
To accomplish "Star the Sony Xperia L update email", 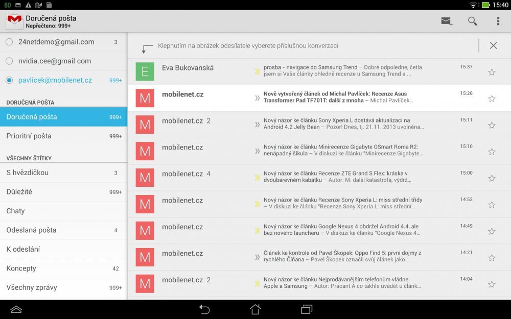I will point(491,125).
